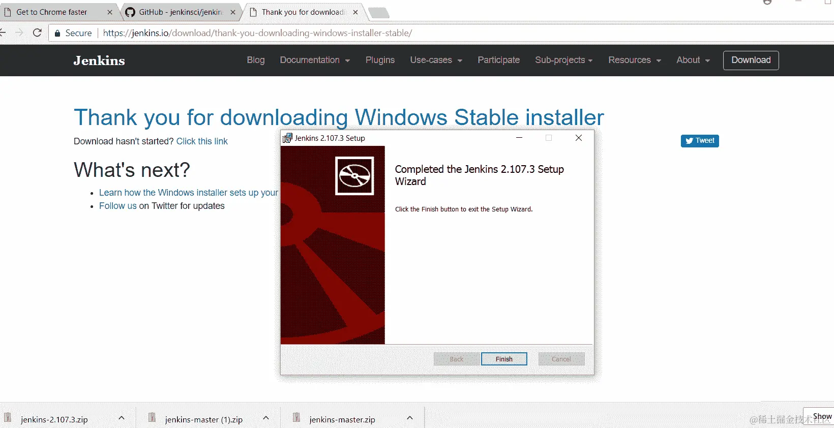Expand options arrow for jenkins-2.107.3.zip
834x428 pixels.
pyautogui.click(x=122, y=418)
